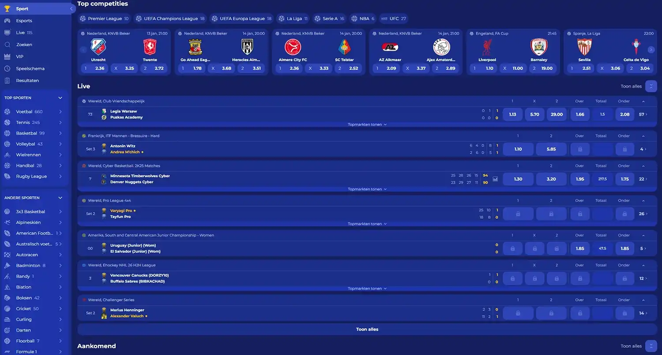Click the Boksen glove icon
The height and width of the screenshot is (355, 662).
click(7, 298)
